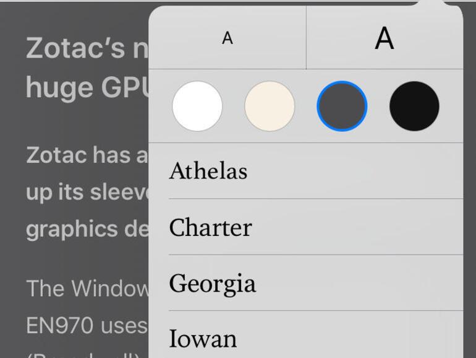The height and width of the screenshot is (358, 476).
Task: Tap the large A to increase text size
Action: (384, 38)
